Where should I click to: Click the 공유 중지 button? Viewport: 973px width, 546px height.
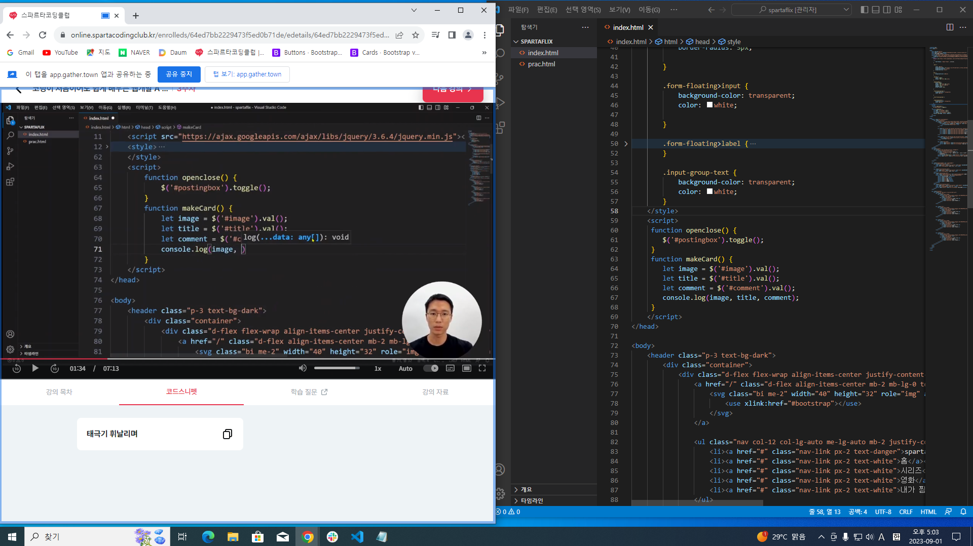(179, 74)
